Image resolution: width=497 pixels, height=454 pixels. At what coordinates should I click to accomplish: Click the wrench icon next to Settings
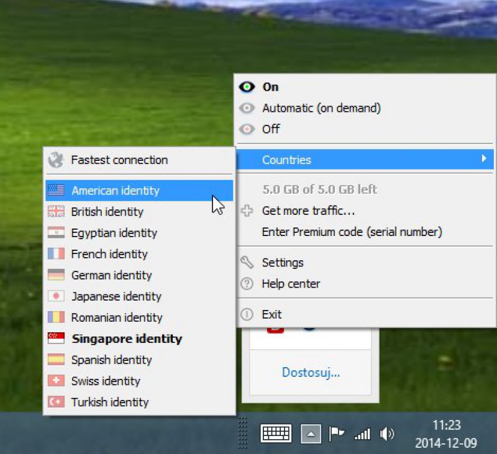coord(247,262)
